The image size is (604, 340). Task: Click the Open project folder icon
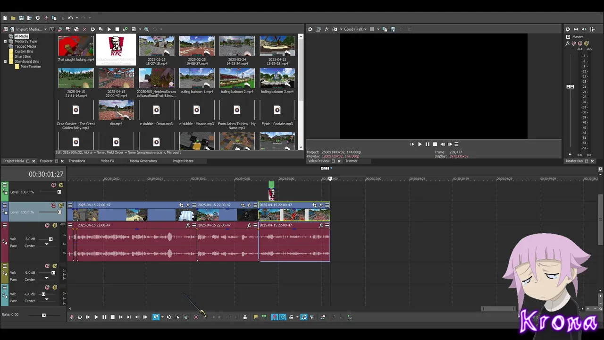pyautogui.click(x=13, y=18)
